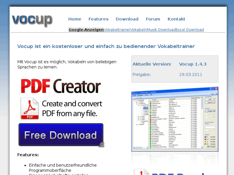Image resolution: width=234 pixels, height=175 pixels.
Task: Follow the Vokabeln ad link
Action: point(138,30)
